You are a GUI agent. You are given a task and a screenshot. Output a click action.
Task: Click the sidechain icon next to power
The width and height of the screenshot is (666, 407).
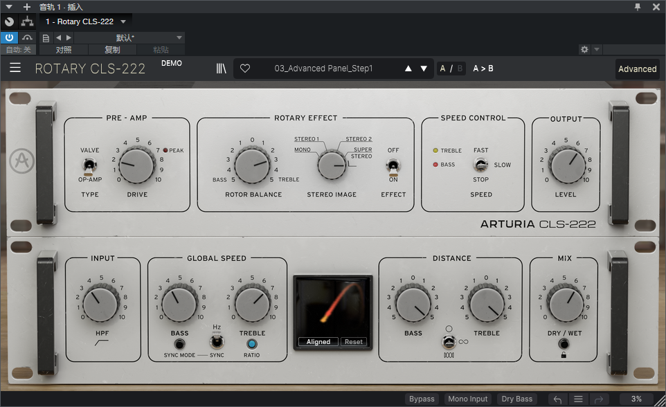(x=27, y=38)
